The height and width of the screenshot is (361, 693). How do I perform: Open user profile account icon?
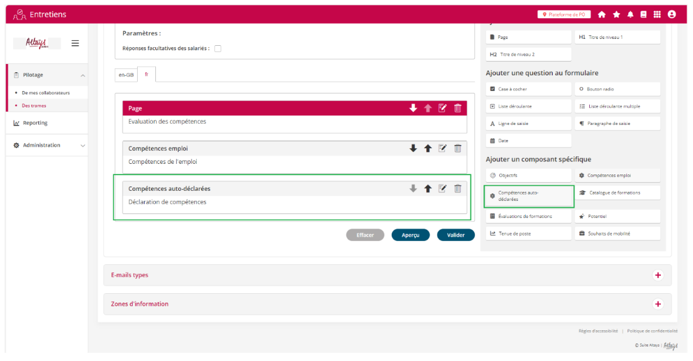[x=672, y=14]
